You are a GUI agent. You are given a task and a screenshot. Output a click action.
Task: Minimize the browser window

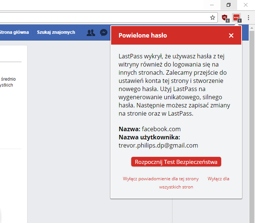coord(212,5)
